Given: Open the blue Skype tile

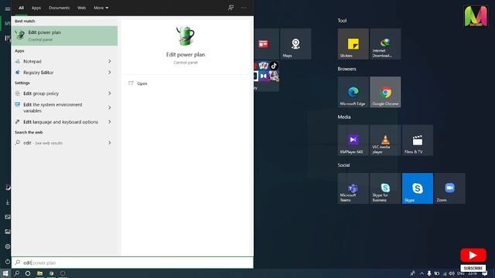Looking at the screenshot, I should pyautogui.click(x=418, y=188).
